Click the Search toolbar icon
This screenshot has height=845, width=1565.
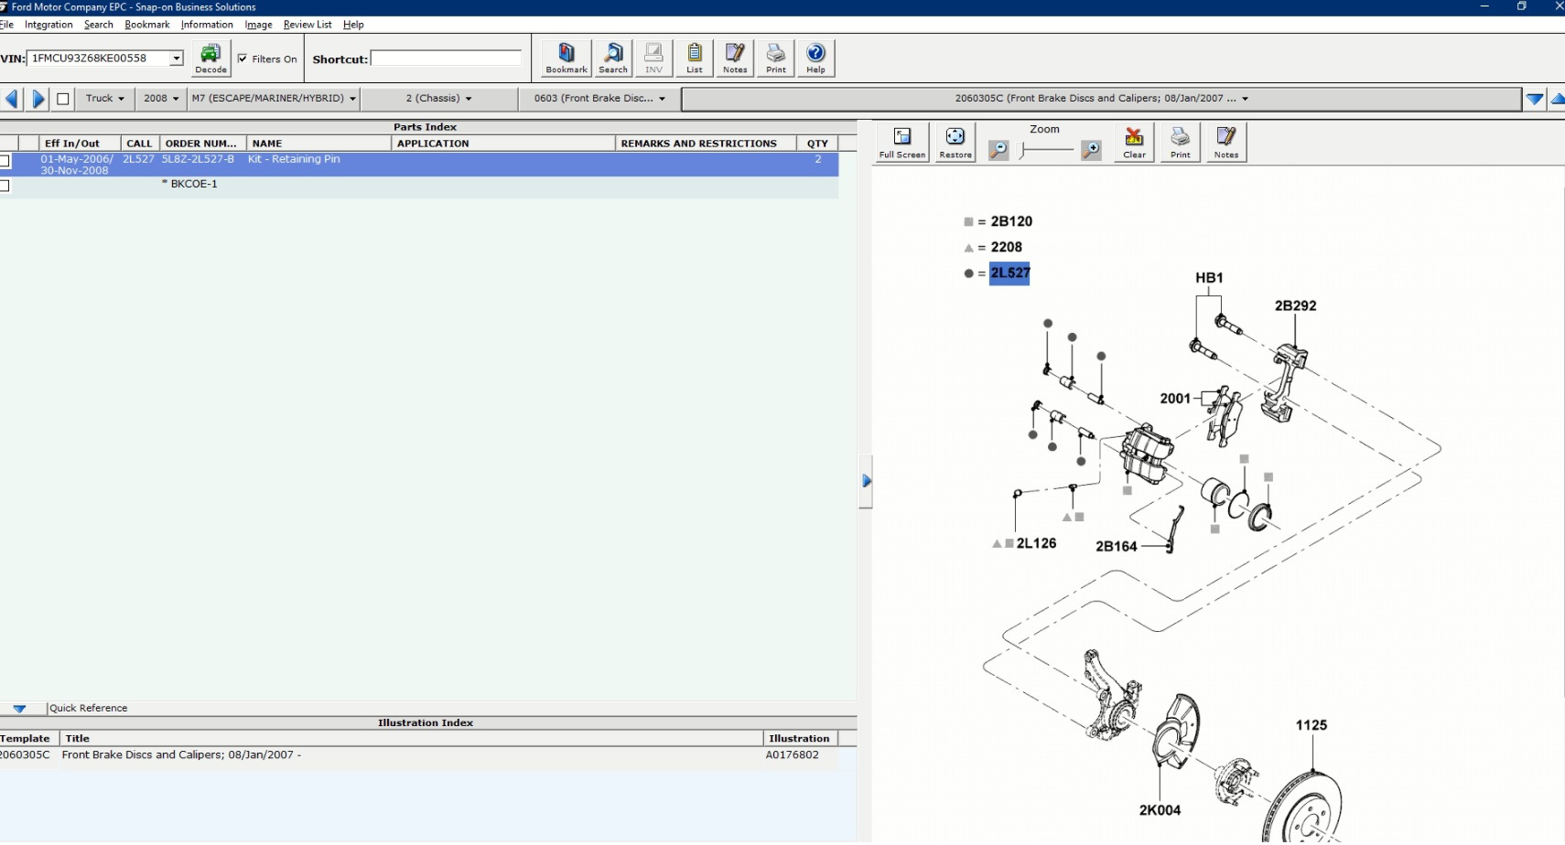pos(613,58)
